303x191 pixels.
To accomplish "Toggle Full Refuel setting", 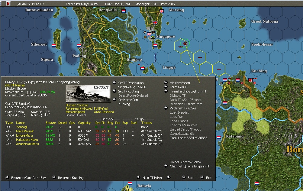I will (101, 108).
